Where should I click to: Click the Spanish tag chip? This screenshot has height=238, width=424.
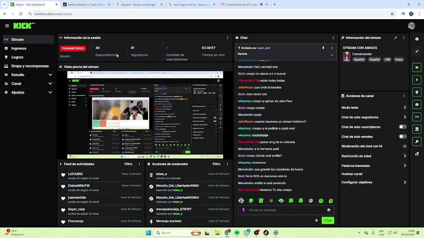coord(359,59)
